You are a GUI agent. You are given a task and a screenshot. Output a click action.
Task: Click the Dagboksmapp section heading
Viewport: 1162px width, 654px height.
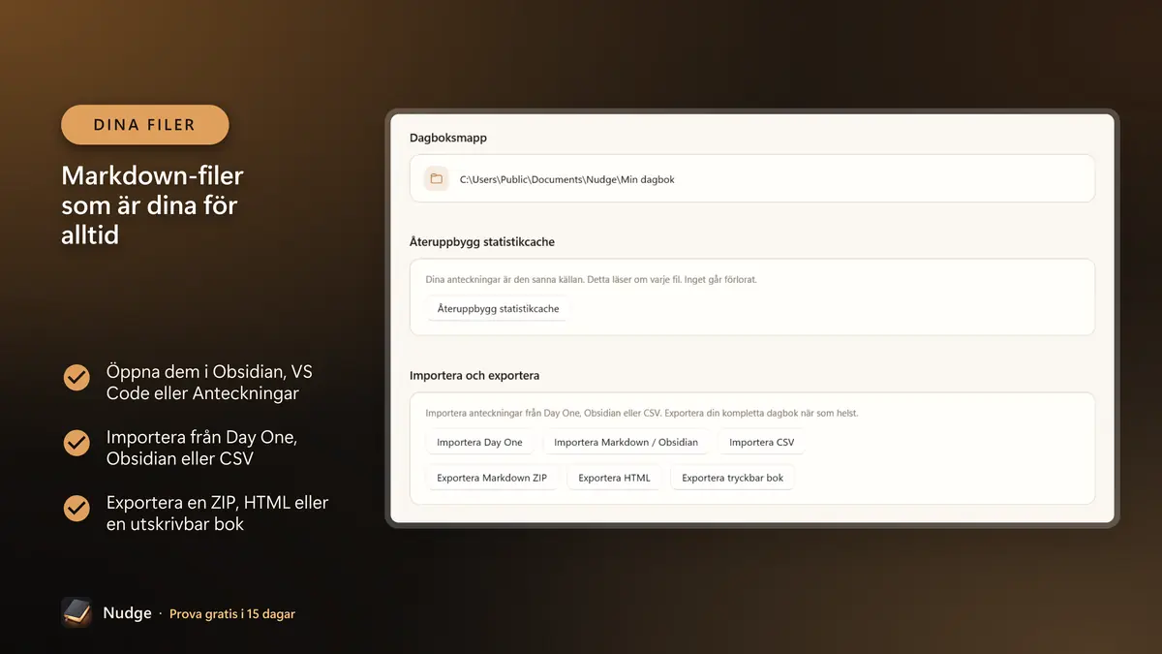point(448,139)
